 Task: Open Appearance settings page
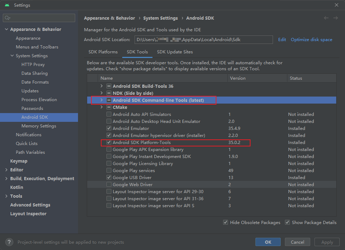28,38
